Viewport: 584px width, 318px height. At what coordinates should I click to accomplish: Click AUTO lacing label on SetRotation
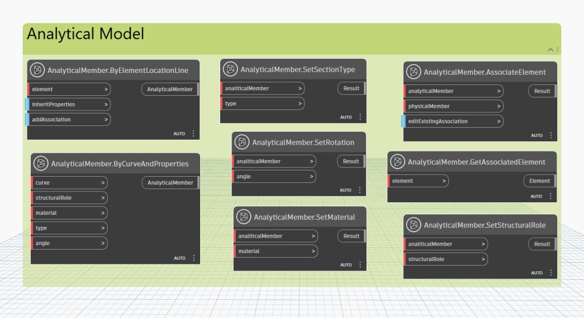(346, 190)
